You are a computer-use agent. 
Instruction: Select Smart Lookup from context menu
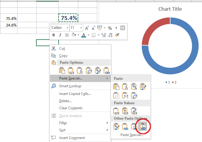[x=70, y=86]
